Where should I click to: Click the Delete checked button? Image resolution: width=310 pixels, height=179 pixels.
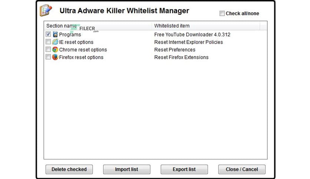69,169
